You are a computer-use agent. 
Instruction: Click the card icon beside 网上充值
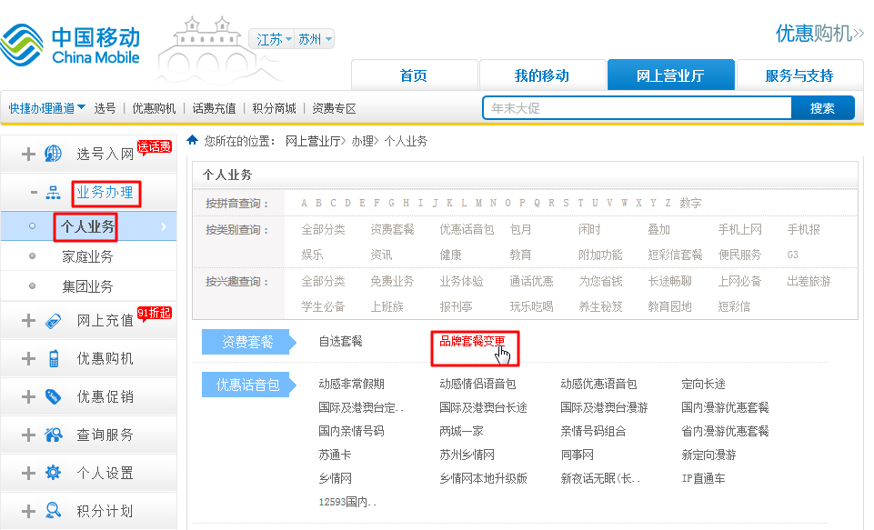point(53,320)
